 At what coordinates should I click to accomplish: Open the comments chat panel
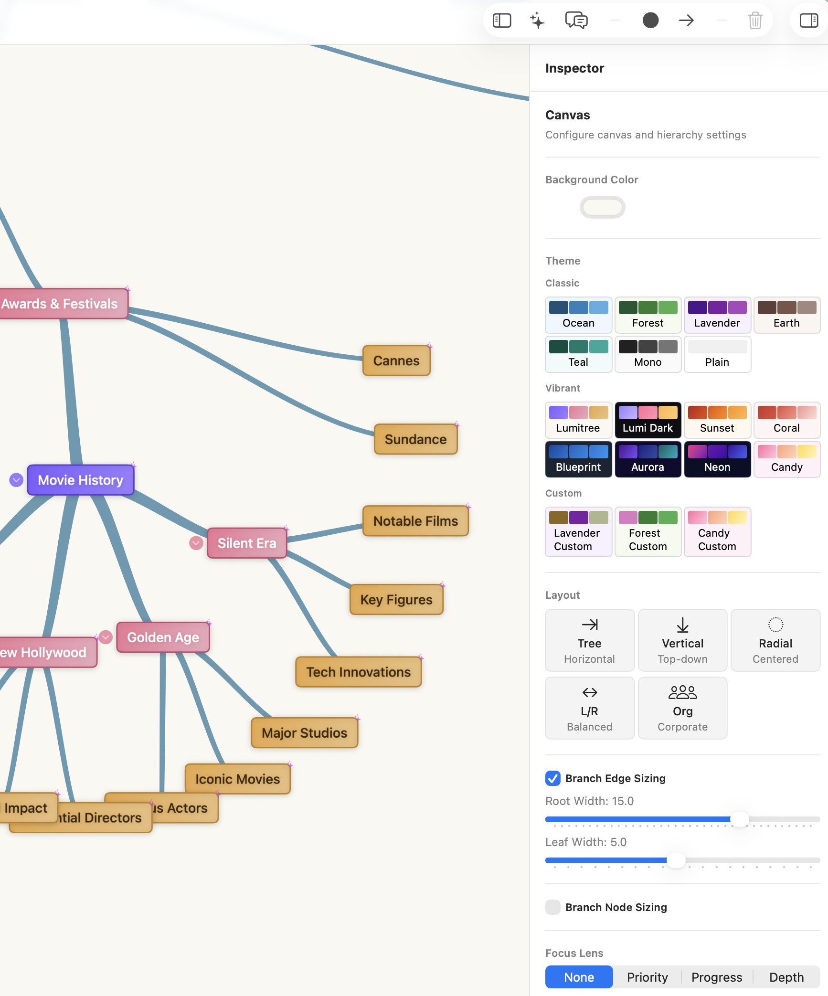point(575,20)
